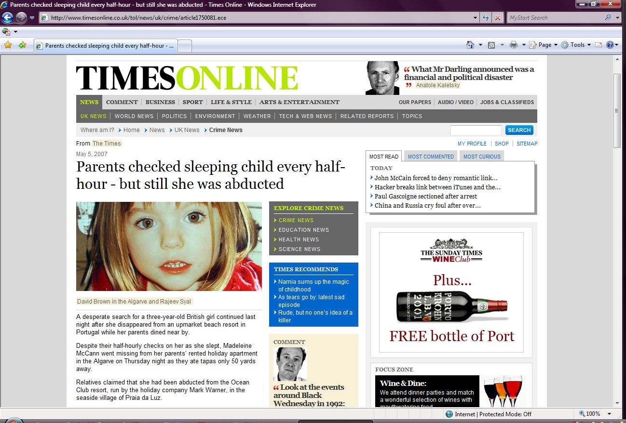Expand the address bar history dropdown
The height and width of the screenshot is (423, 626).
coord(476,18)
